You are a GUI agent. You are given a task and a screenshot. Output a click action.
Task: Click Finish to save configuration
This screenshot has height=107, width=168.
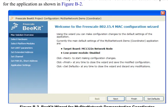coord(134,99)
